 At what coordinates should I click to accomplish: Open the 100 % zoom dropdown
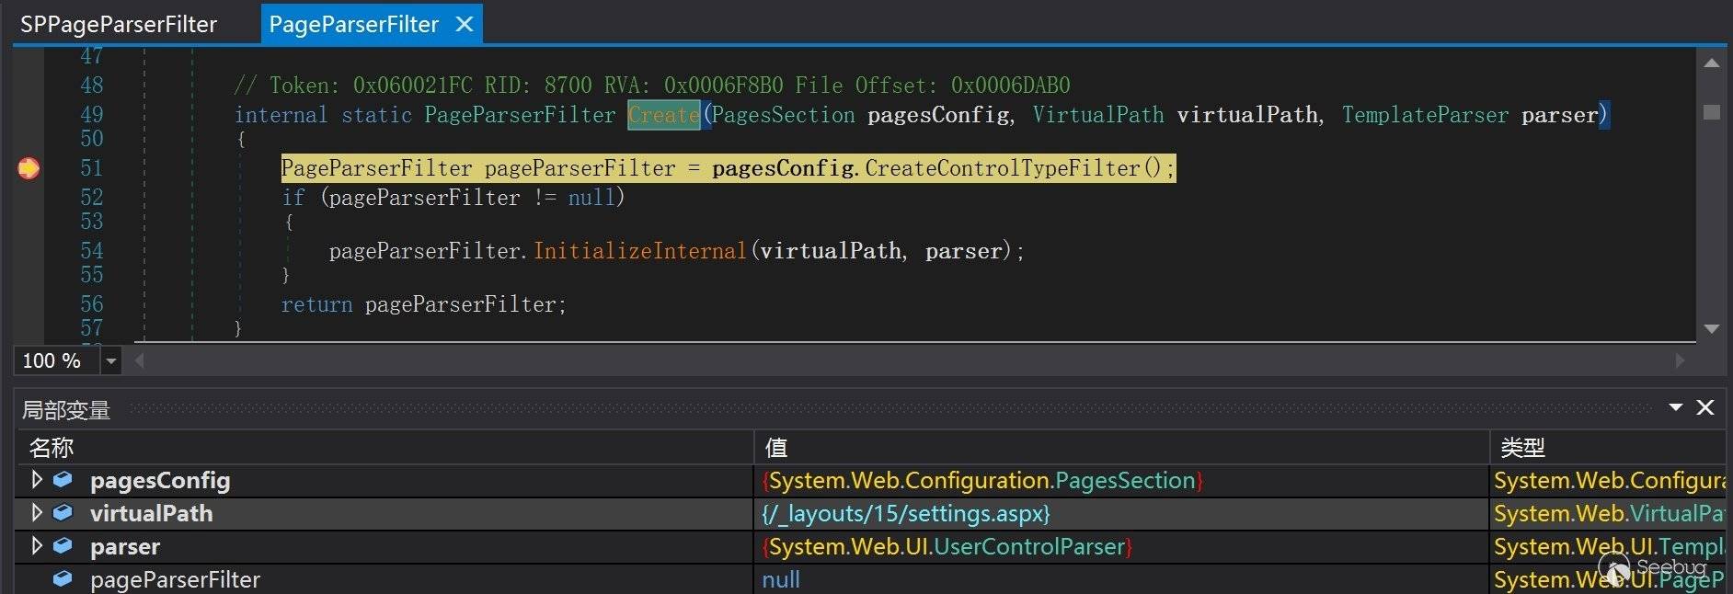(x=111, y=360)
